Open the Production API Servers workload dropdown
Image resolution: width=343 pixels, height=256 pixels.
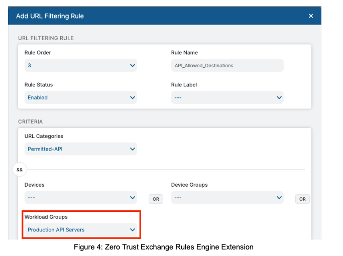(x=75, y=230)
